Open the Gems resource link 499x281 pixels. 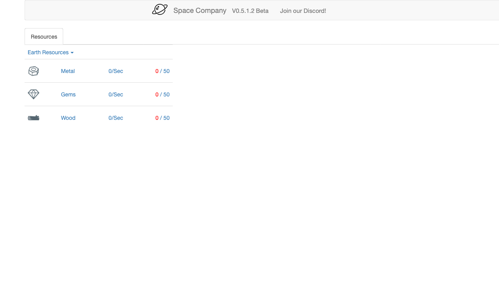click(x=68, y=94)
